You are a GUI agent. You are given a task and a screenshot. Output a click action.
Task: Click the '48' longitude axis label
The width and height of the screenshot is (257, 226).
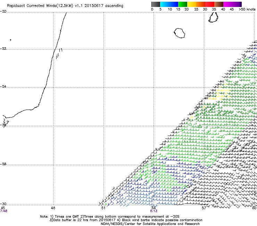53,208
